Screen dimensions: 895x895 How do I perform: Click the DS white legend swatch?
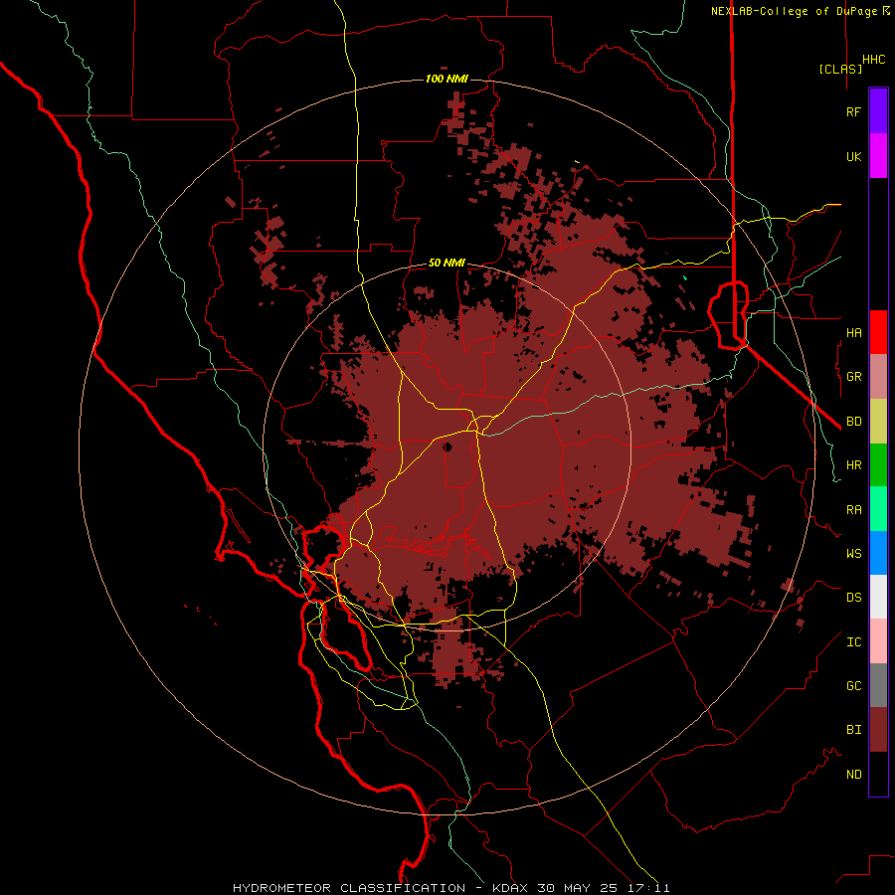tap(878, 597)
